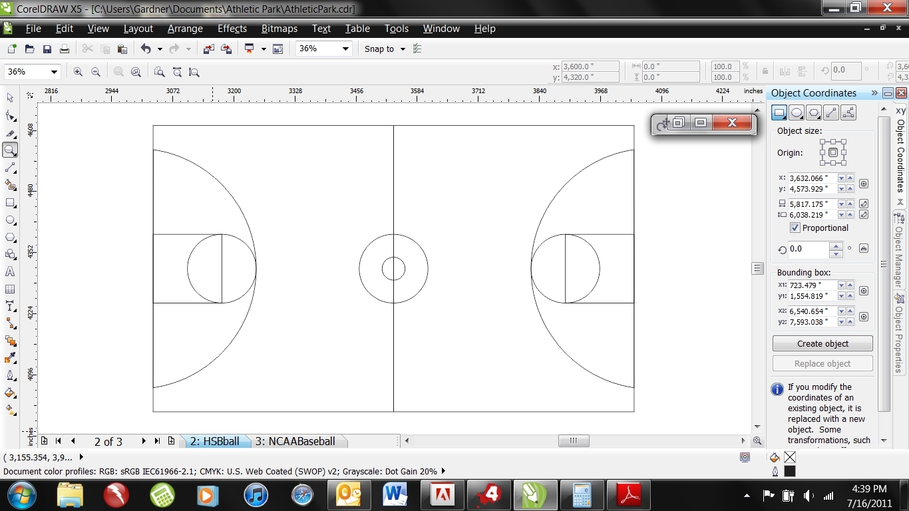This screenshot has height=511, width=909.
Task: Select the Table tool
Action: pyautogui.click(x=10, y=289)
